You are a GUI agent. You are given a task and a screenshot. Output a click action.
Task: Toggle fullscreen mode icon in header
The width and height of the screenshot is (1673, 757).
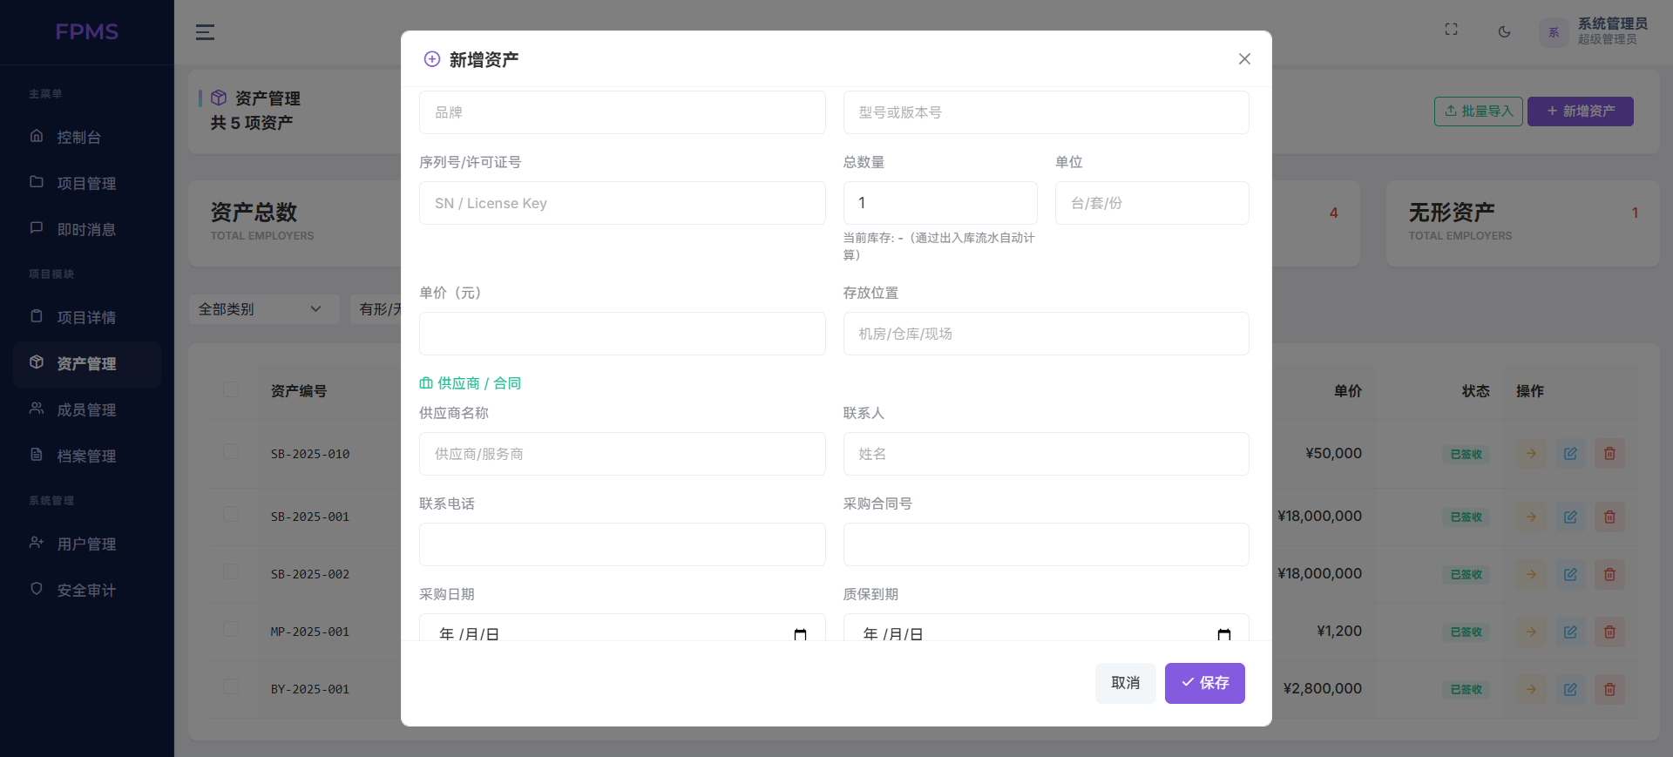1451,30
